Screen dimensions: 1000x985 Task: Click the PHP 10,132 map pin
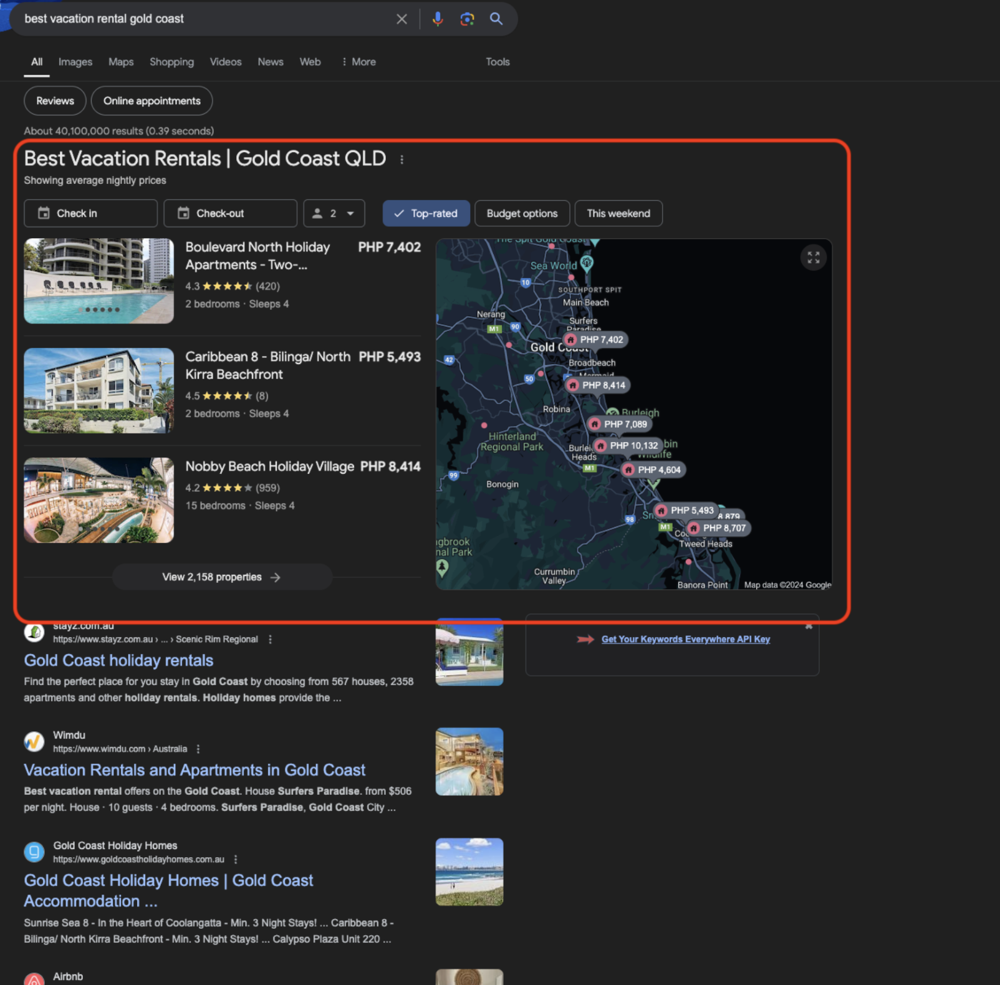tap(627, 446)
